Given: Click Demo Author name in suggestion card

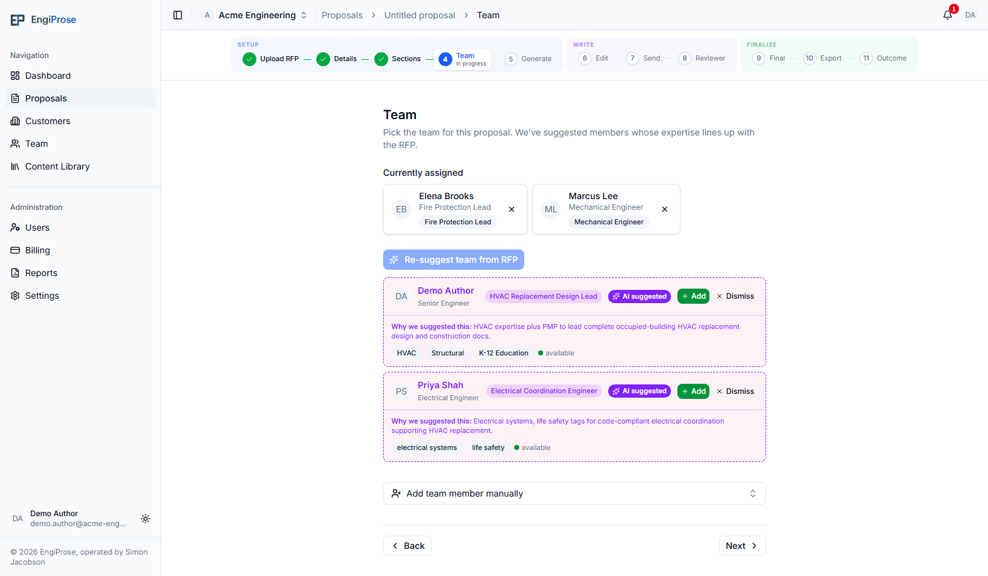Looking at the screenshot, I should [x=445, y=291].
